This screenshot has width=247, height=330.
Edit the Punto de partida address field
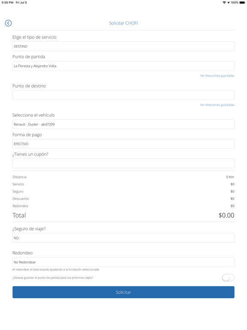pyautogui.click(x=123, y=66)
